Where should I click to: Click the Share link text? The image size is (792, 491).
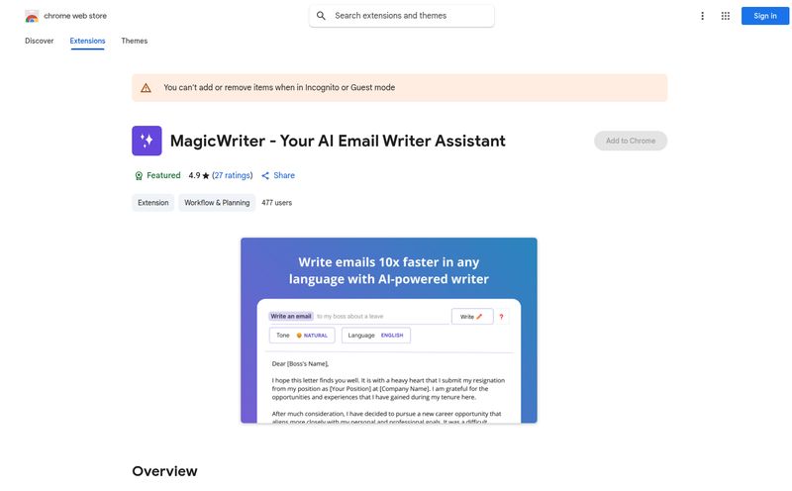pos(284,175)
